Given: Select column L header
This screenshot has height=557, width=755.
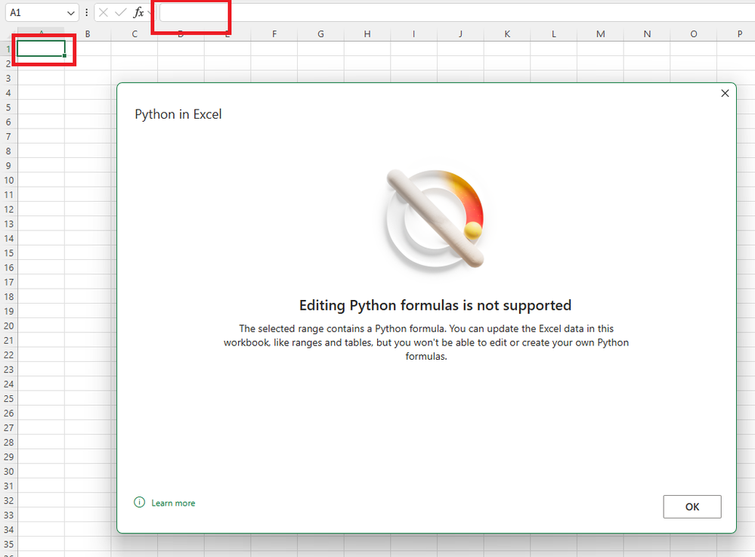Looking at the screenshot, I should 554,34.
